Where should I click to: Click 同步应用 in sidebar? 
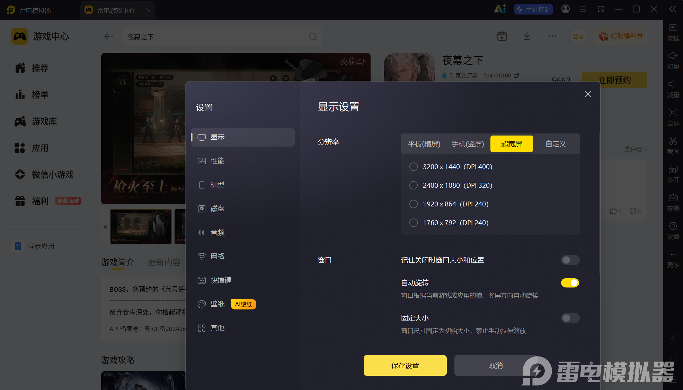(33, 247)
